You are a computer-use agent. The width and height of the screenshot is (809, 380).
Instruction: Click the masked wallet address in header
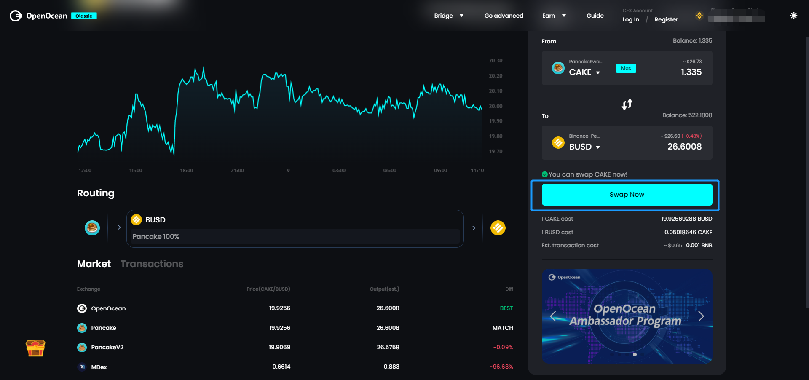(736, 19)
